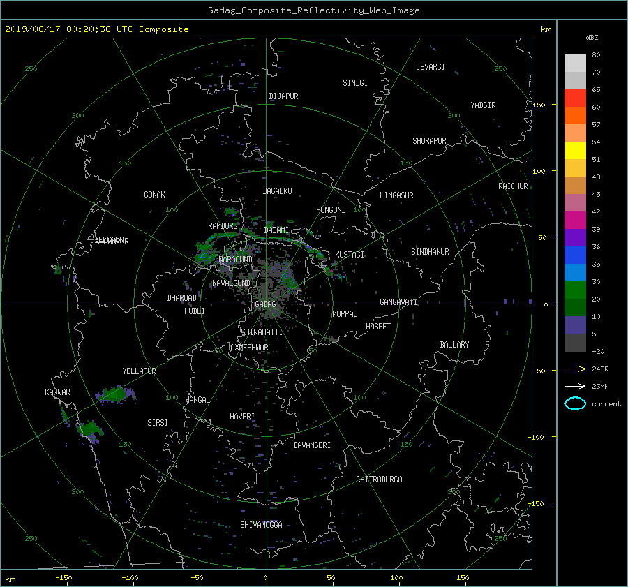Image resolution: width=628 pixels, height=587 pixels.
Task: Click the RAICHUR city label
Action: tap(513, 186)
